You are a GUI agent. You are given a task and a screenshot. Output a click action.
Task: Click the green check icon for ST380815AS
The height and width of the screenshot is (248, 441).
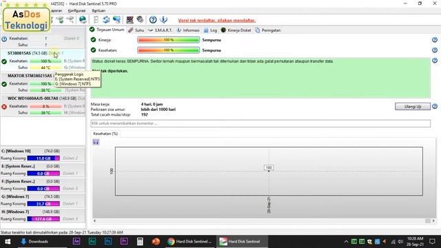4,61
